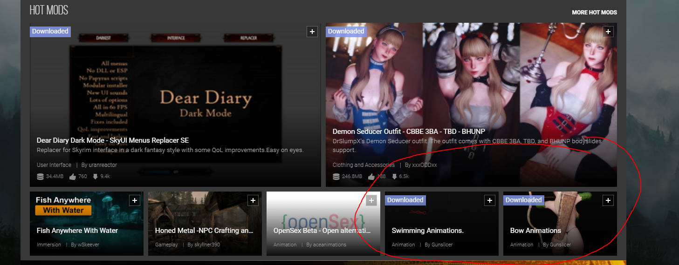Open Gunslicer under Swimming Animations
Image resolution: width=679 pixels, height=265 pixels.
tap(442, 245)
